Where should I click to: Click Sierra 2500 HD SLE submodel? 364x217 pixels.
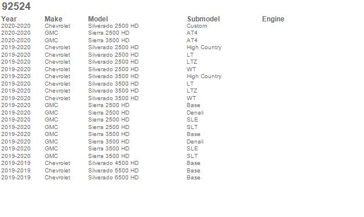tap(192, 120)
